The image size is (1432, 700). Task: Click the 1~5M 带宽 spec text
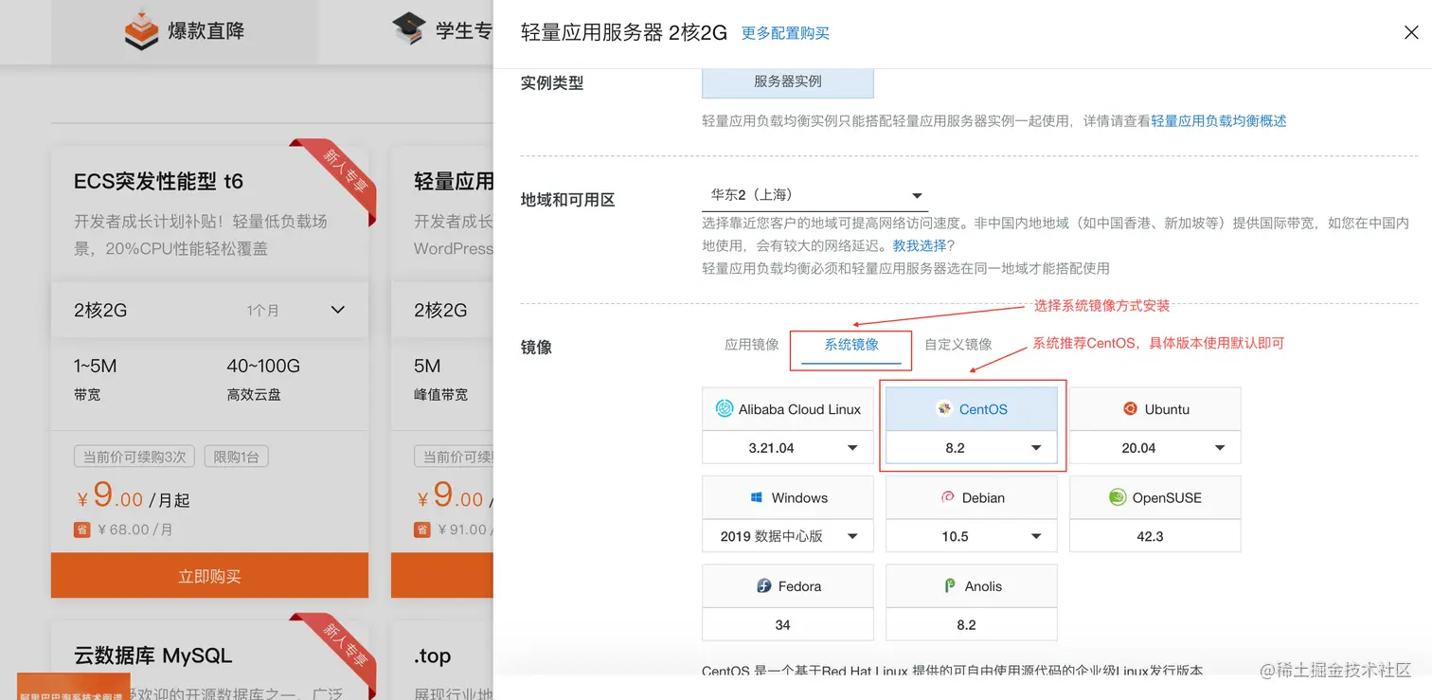point(96,379)
